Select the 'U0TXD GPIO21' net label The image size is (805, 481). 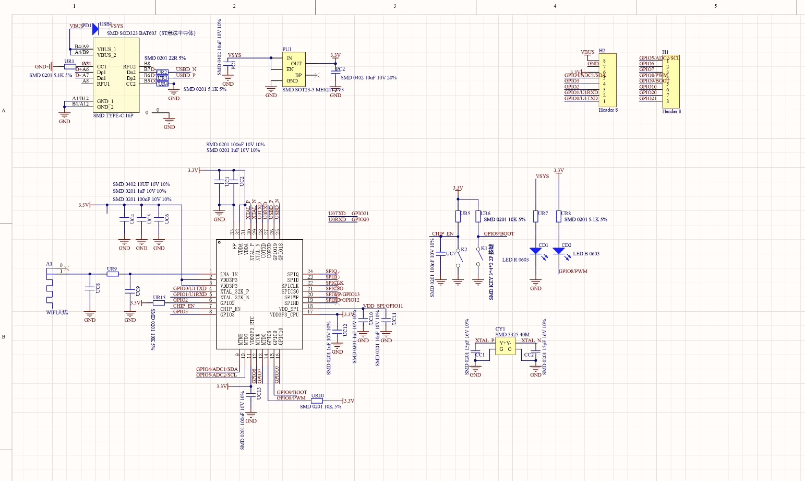point(349,214)
